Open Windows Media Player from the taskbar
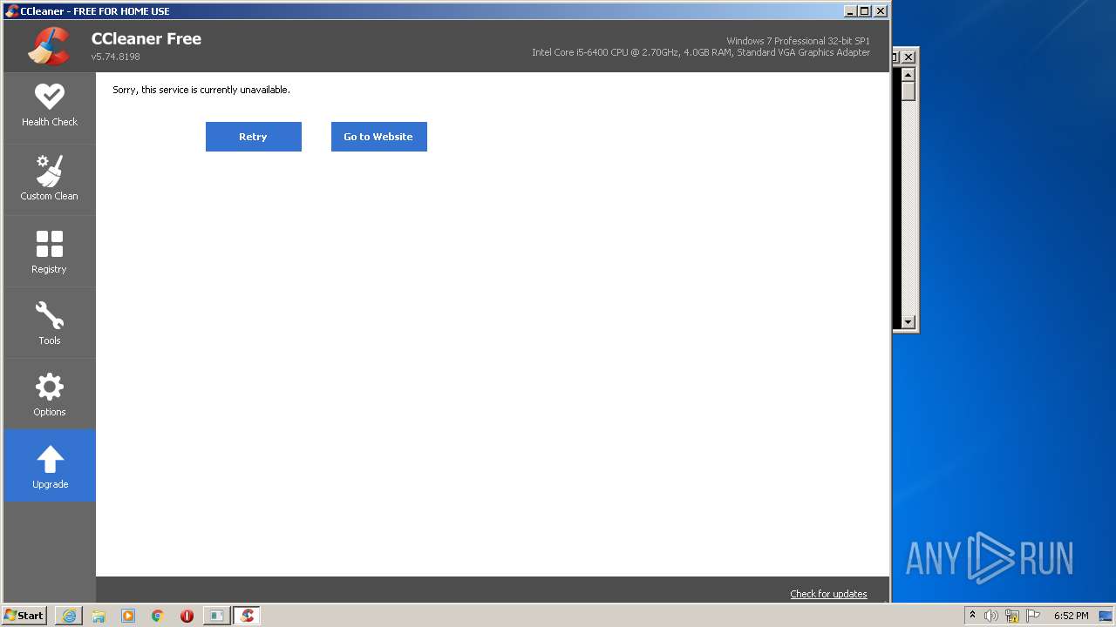Viewport: 1116px width, 627px height. pos(128,616)
